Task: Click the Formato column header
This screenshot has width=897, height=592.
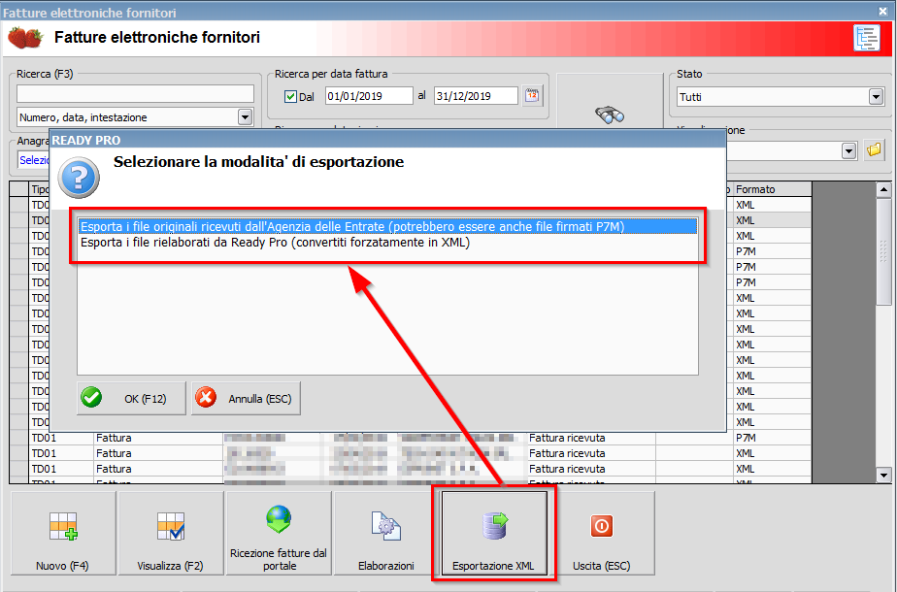Action: (x=772, y=189)
